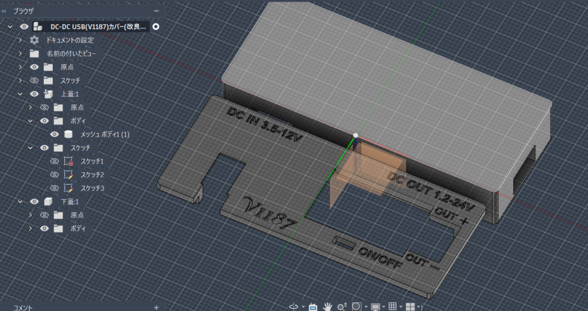Expand the ボディ folder under 下蓋:1
The width and height of the screenshot is (588, 311).
pyautogui.click(x=30, y=228)
